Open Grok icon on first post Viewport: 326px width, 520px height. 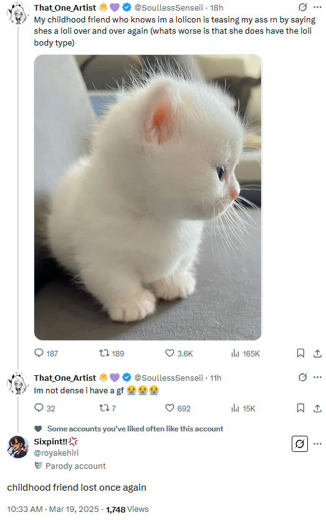coord(302,7)
